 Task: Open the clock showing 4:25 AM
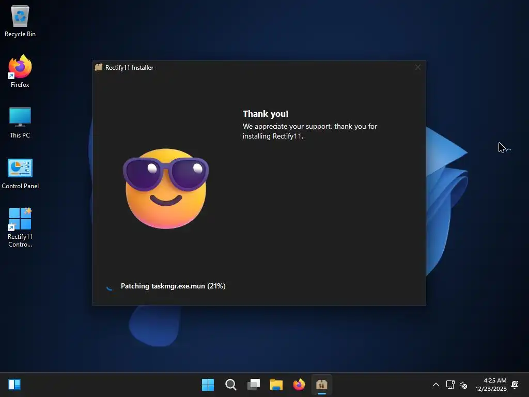(491, 385)
